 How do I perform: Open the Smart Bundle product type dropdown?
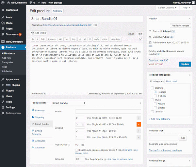point(69,103)
